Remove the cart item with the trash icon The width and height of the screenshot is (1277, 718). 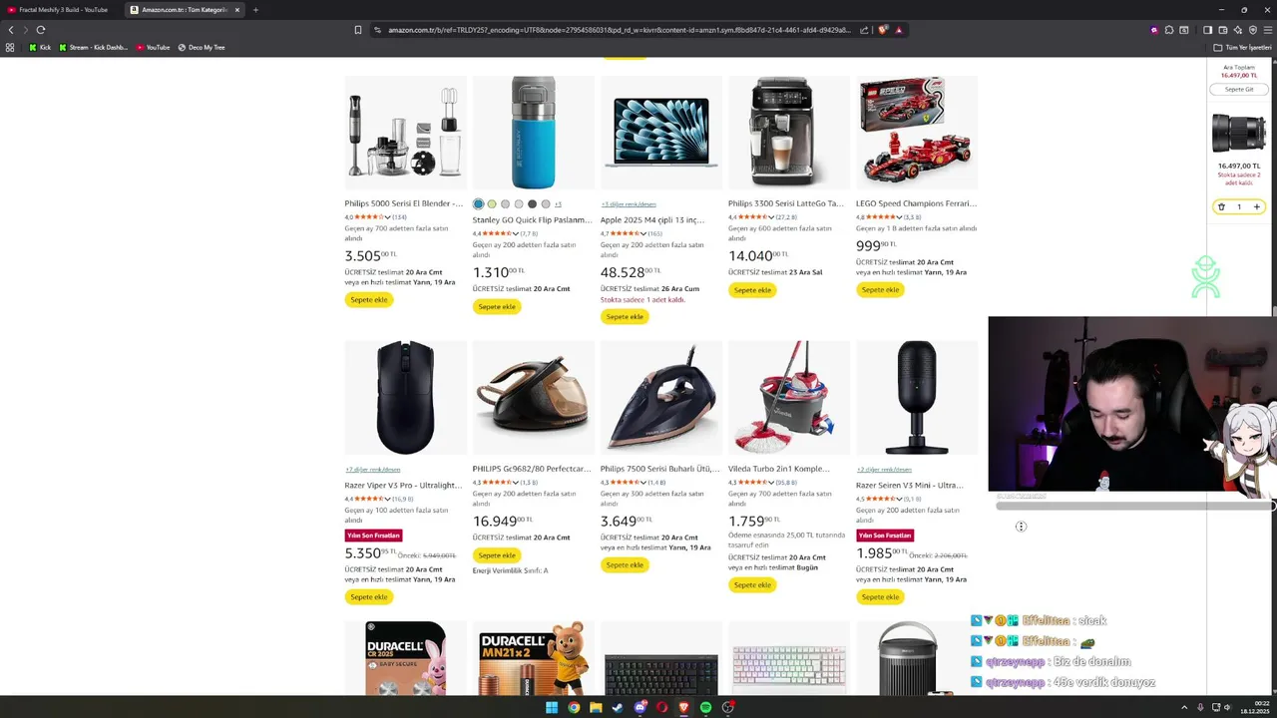[1221, 207]
